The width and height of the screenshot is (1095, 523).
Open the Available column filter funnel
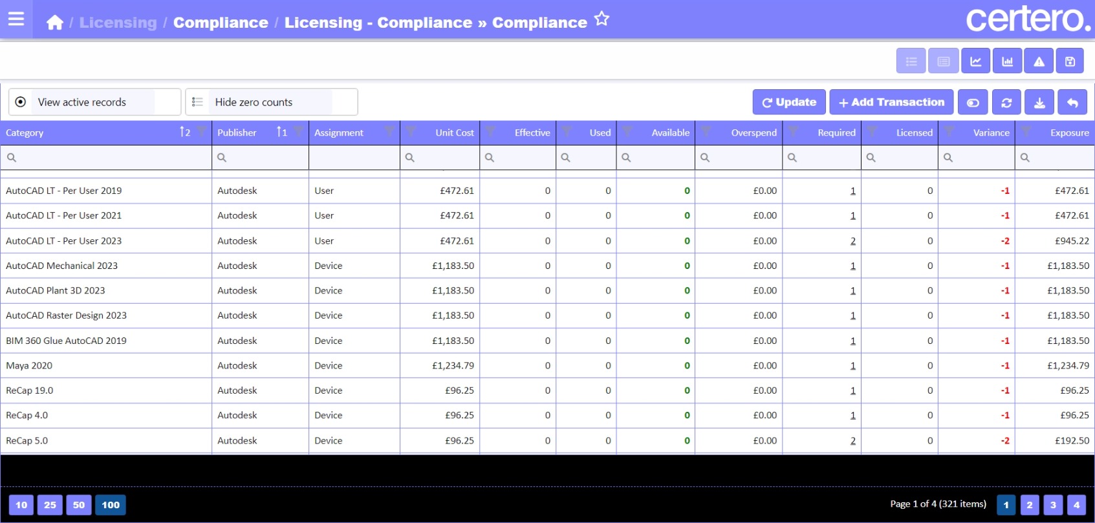[x=627, y=132]
